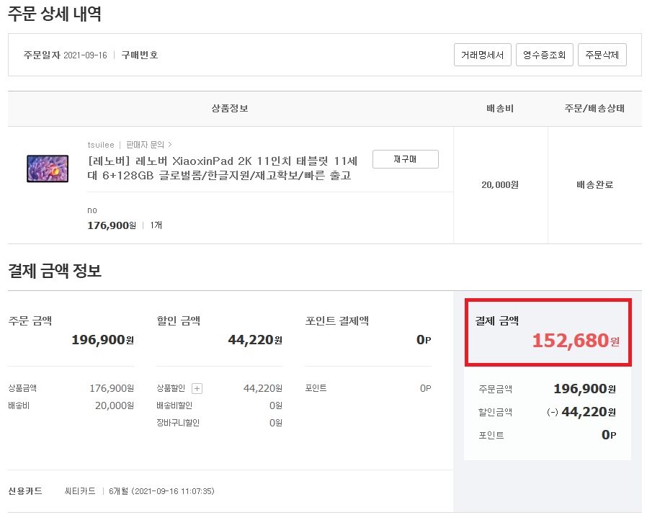
Task: Click the 상품정보 column header
Action: pyautogui.click(x=230, y=109)
